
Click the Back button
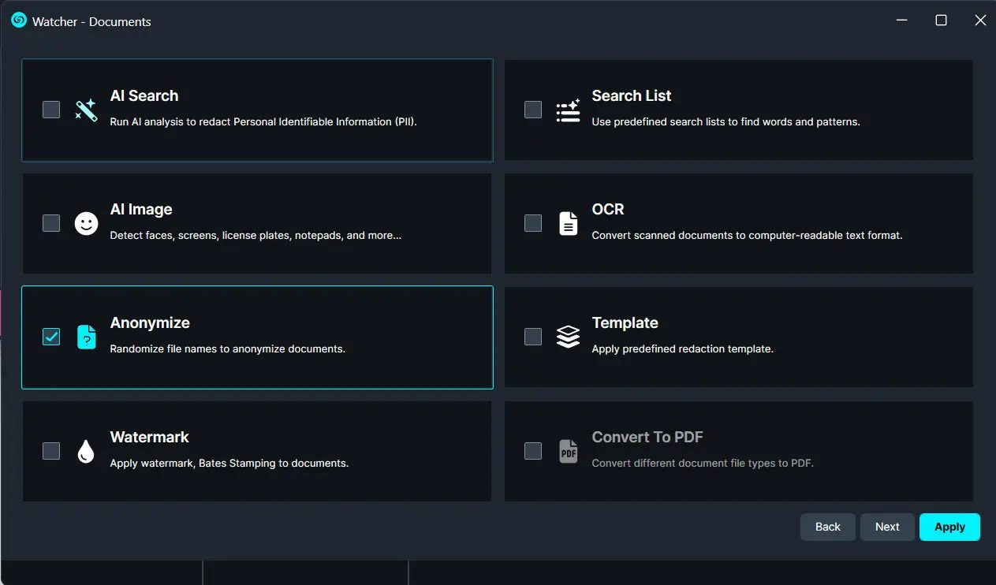828,527
